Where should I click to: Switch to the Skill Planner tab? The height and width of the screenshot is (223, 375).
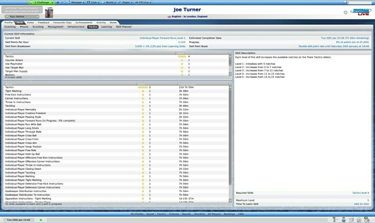click(x=124, y=27)
